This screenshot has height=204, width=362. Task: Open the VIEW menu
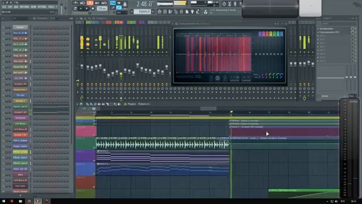click(x=33, y=7)
